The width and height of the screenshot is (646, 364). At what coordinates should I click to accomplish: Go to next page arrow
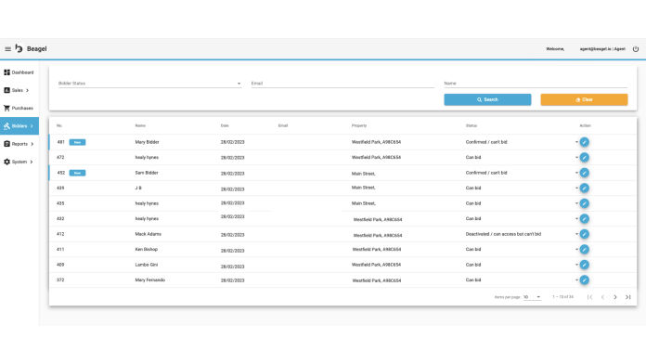coord(615,297)
